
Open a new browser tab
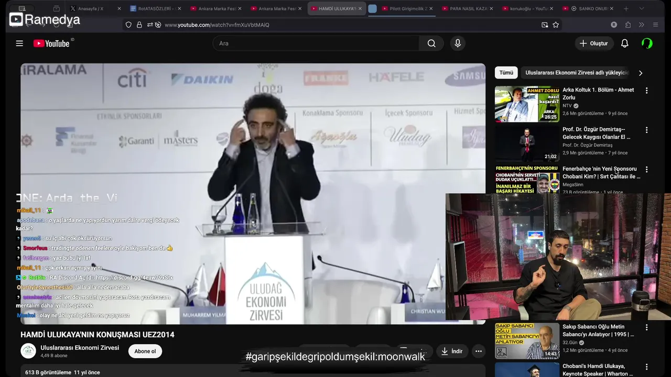(x=626, y=8)
